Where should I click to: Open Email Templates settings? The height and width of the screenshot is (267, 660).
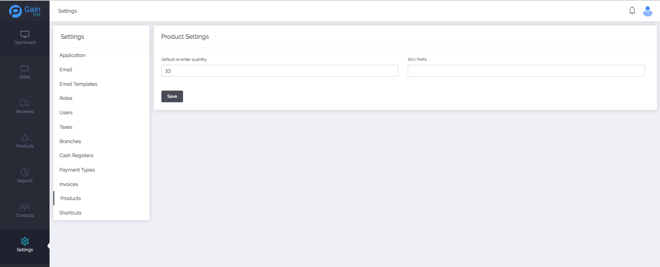(x=78, y=84)
